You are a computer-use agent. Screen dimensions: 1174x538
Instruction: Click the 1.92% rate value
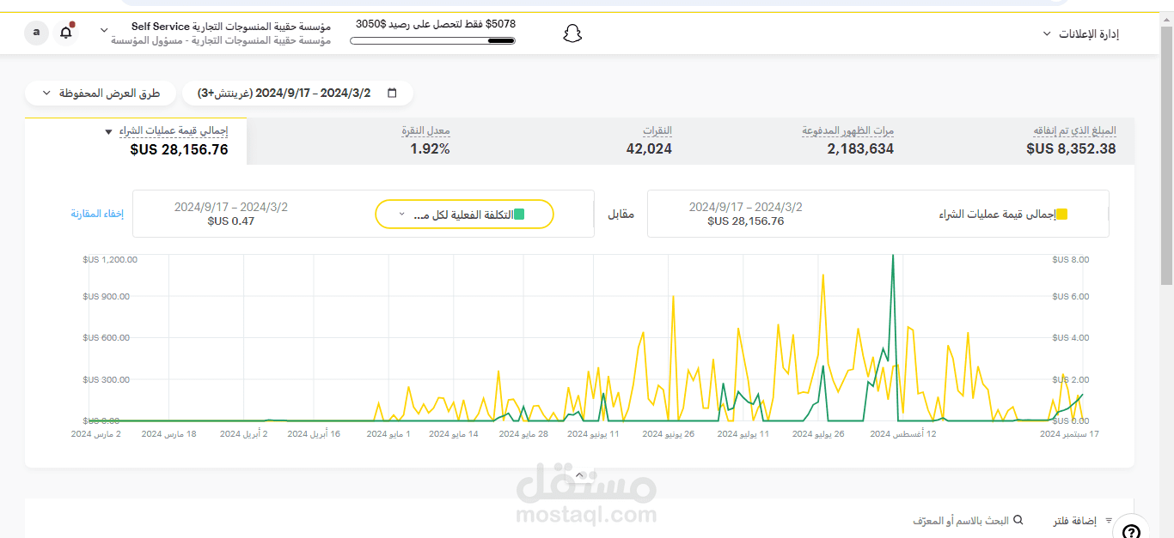430,148
